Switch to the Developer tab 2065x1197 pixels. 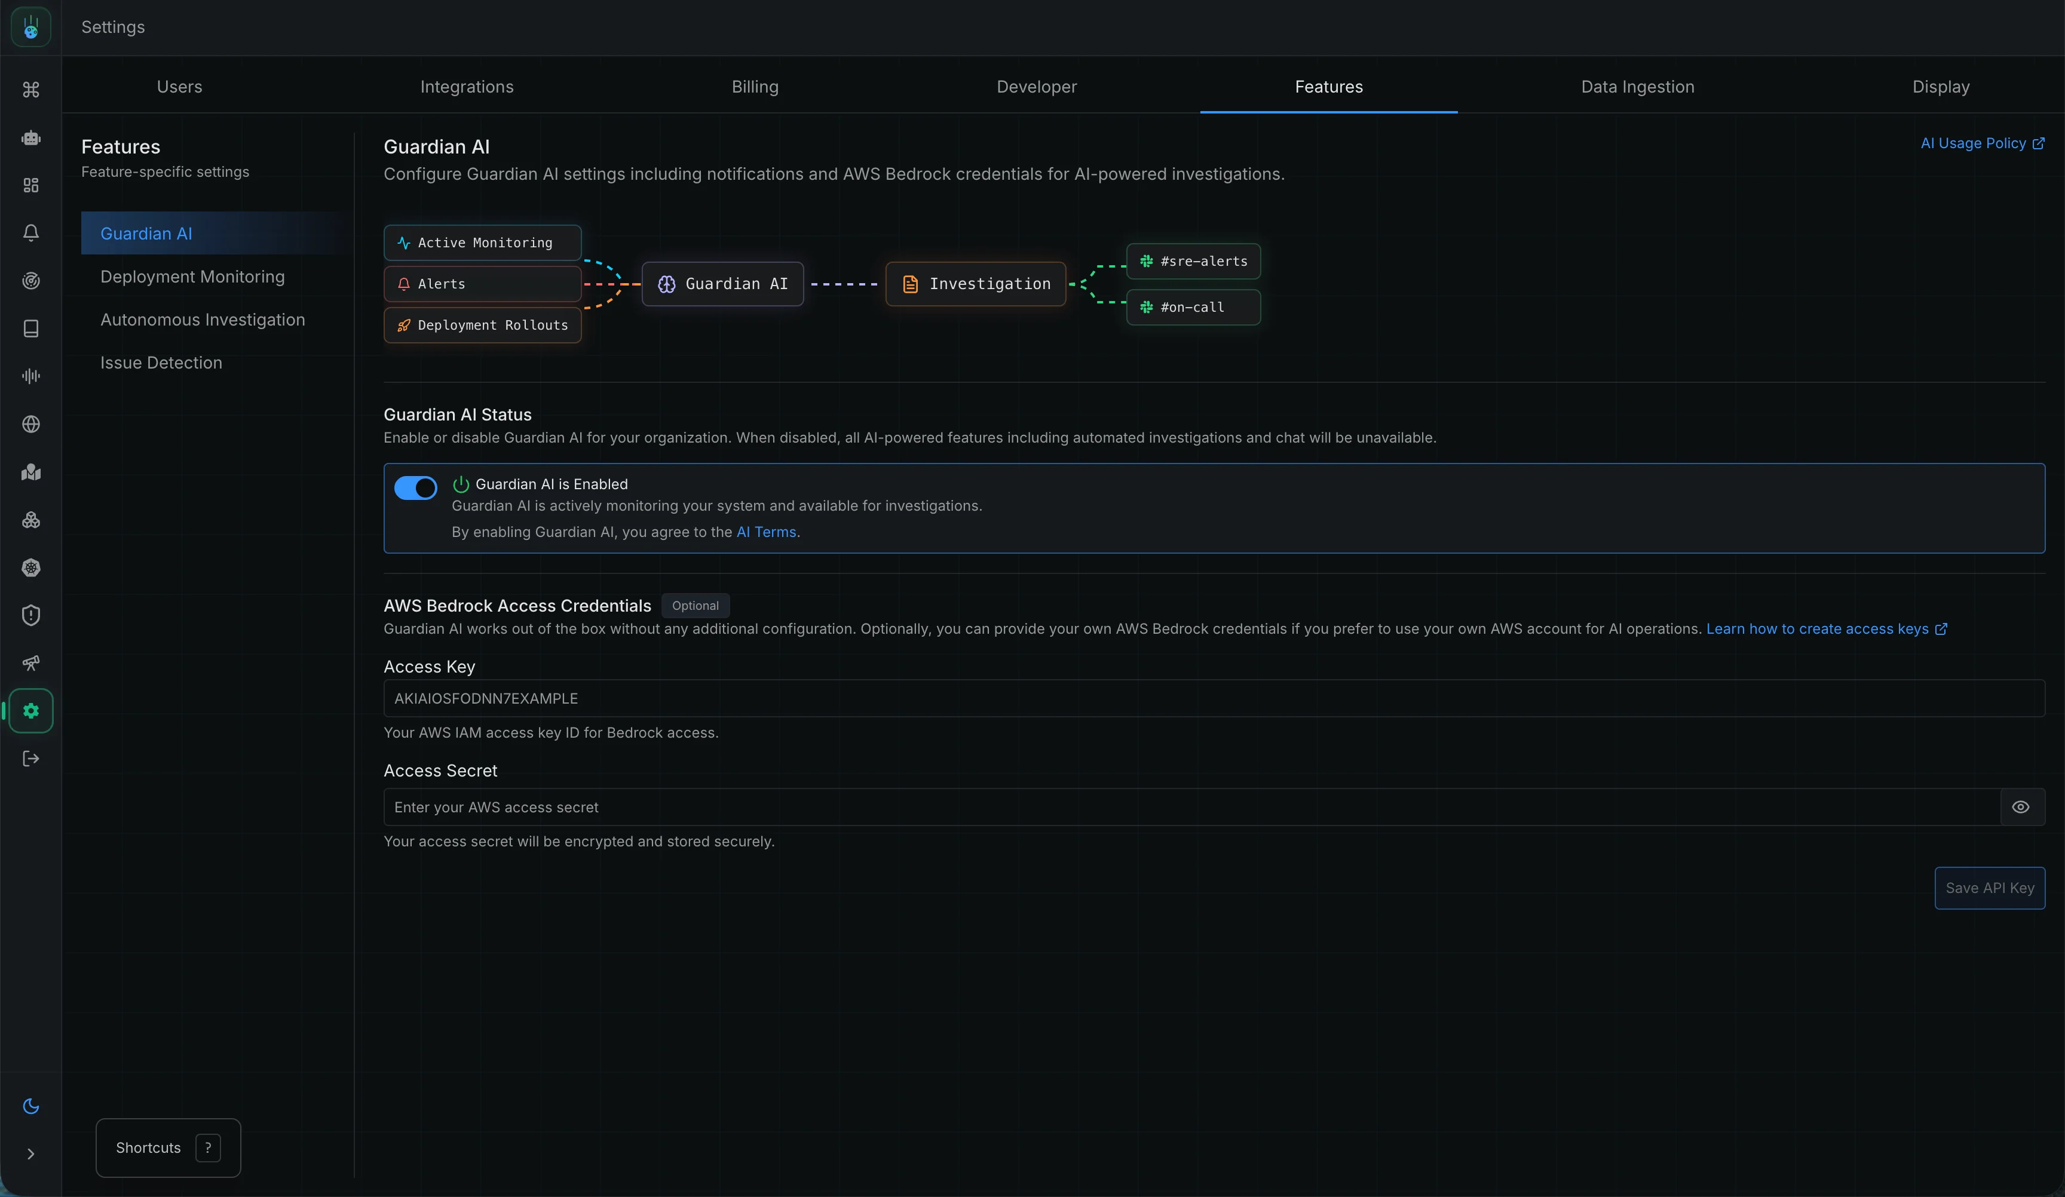coord(1037,87)
